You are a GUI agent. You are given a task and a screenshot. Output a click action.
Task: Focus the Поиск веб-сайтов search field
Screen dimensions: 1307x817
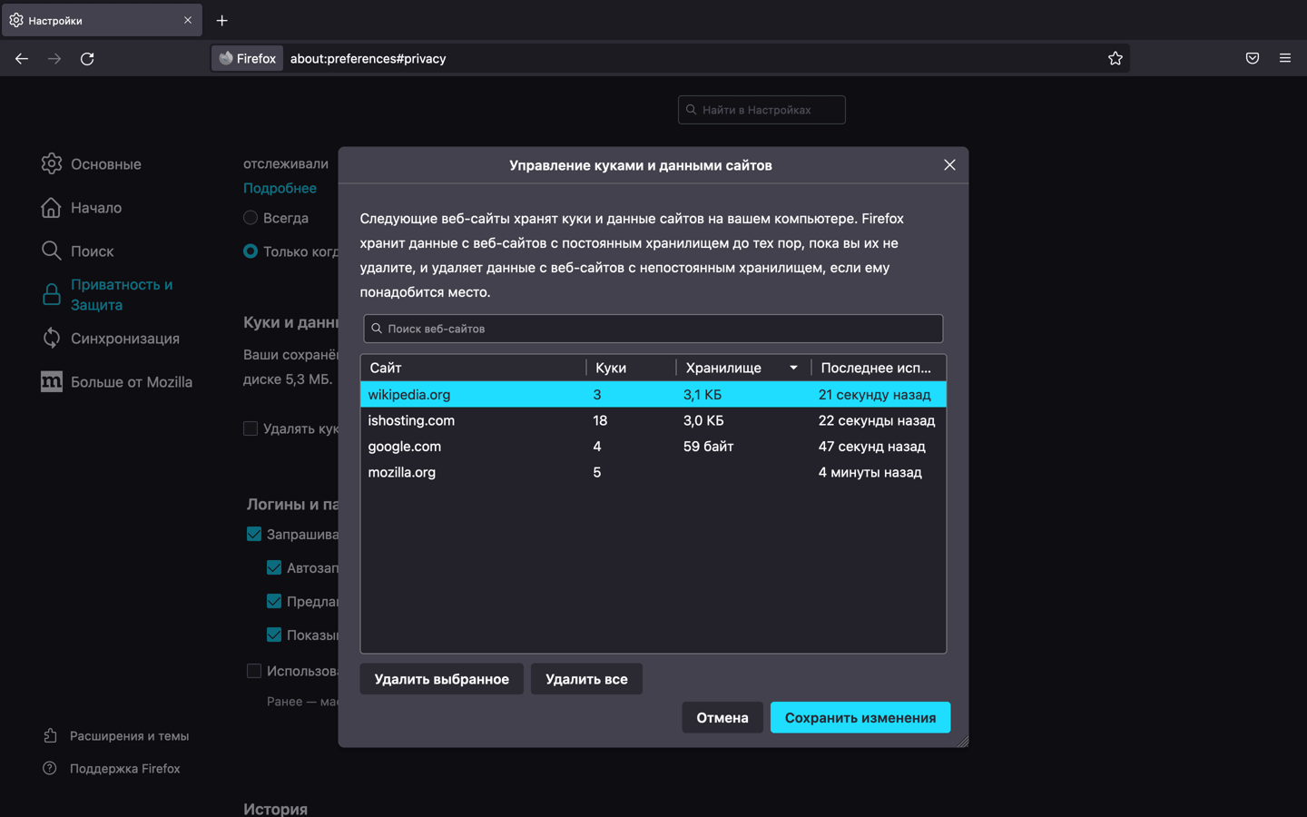(653, 329)
